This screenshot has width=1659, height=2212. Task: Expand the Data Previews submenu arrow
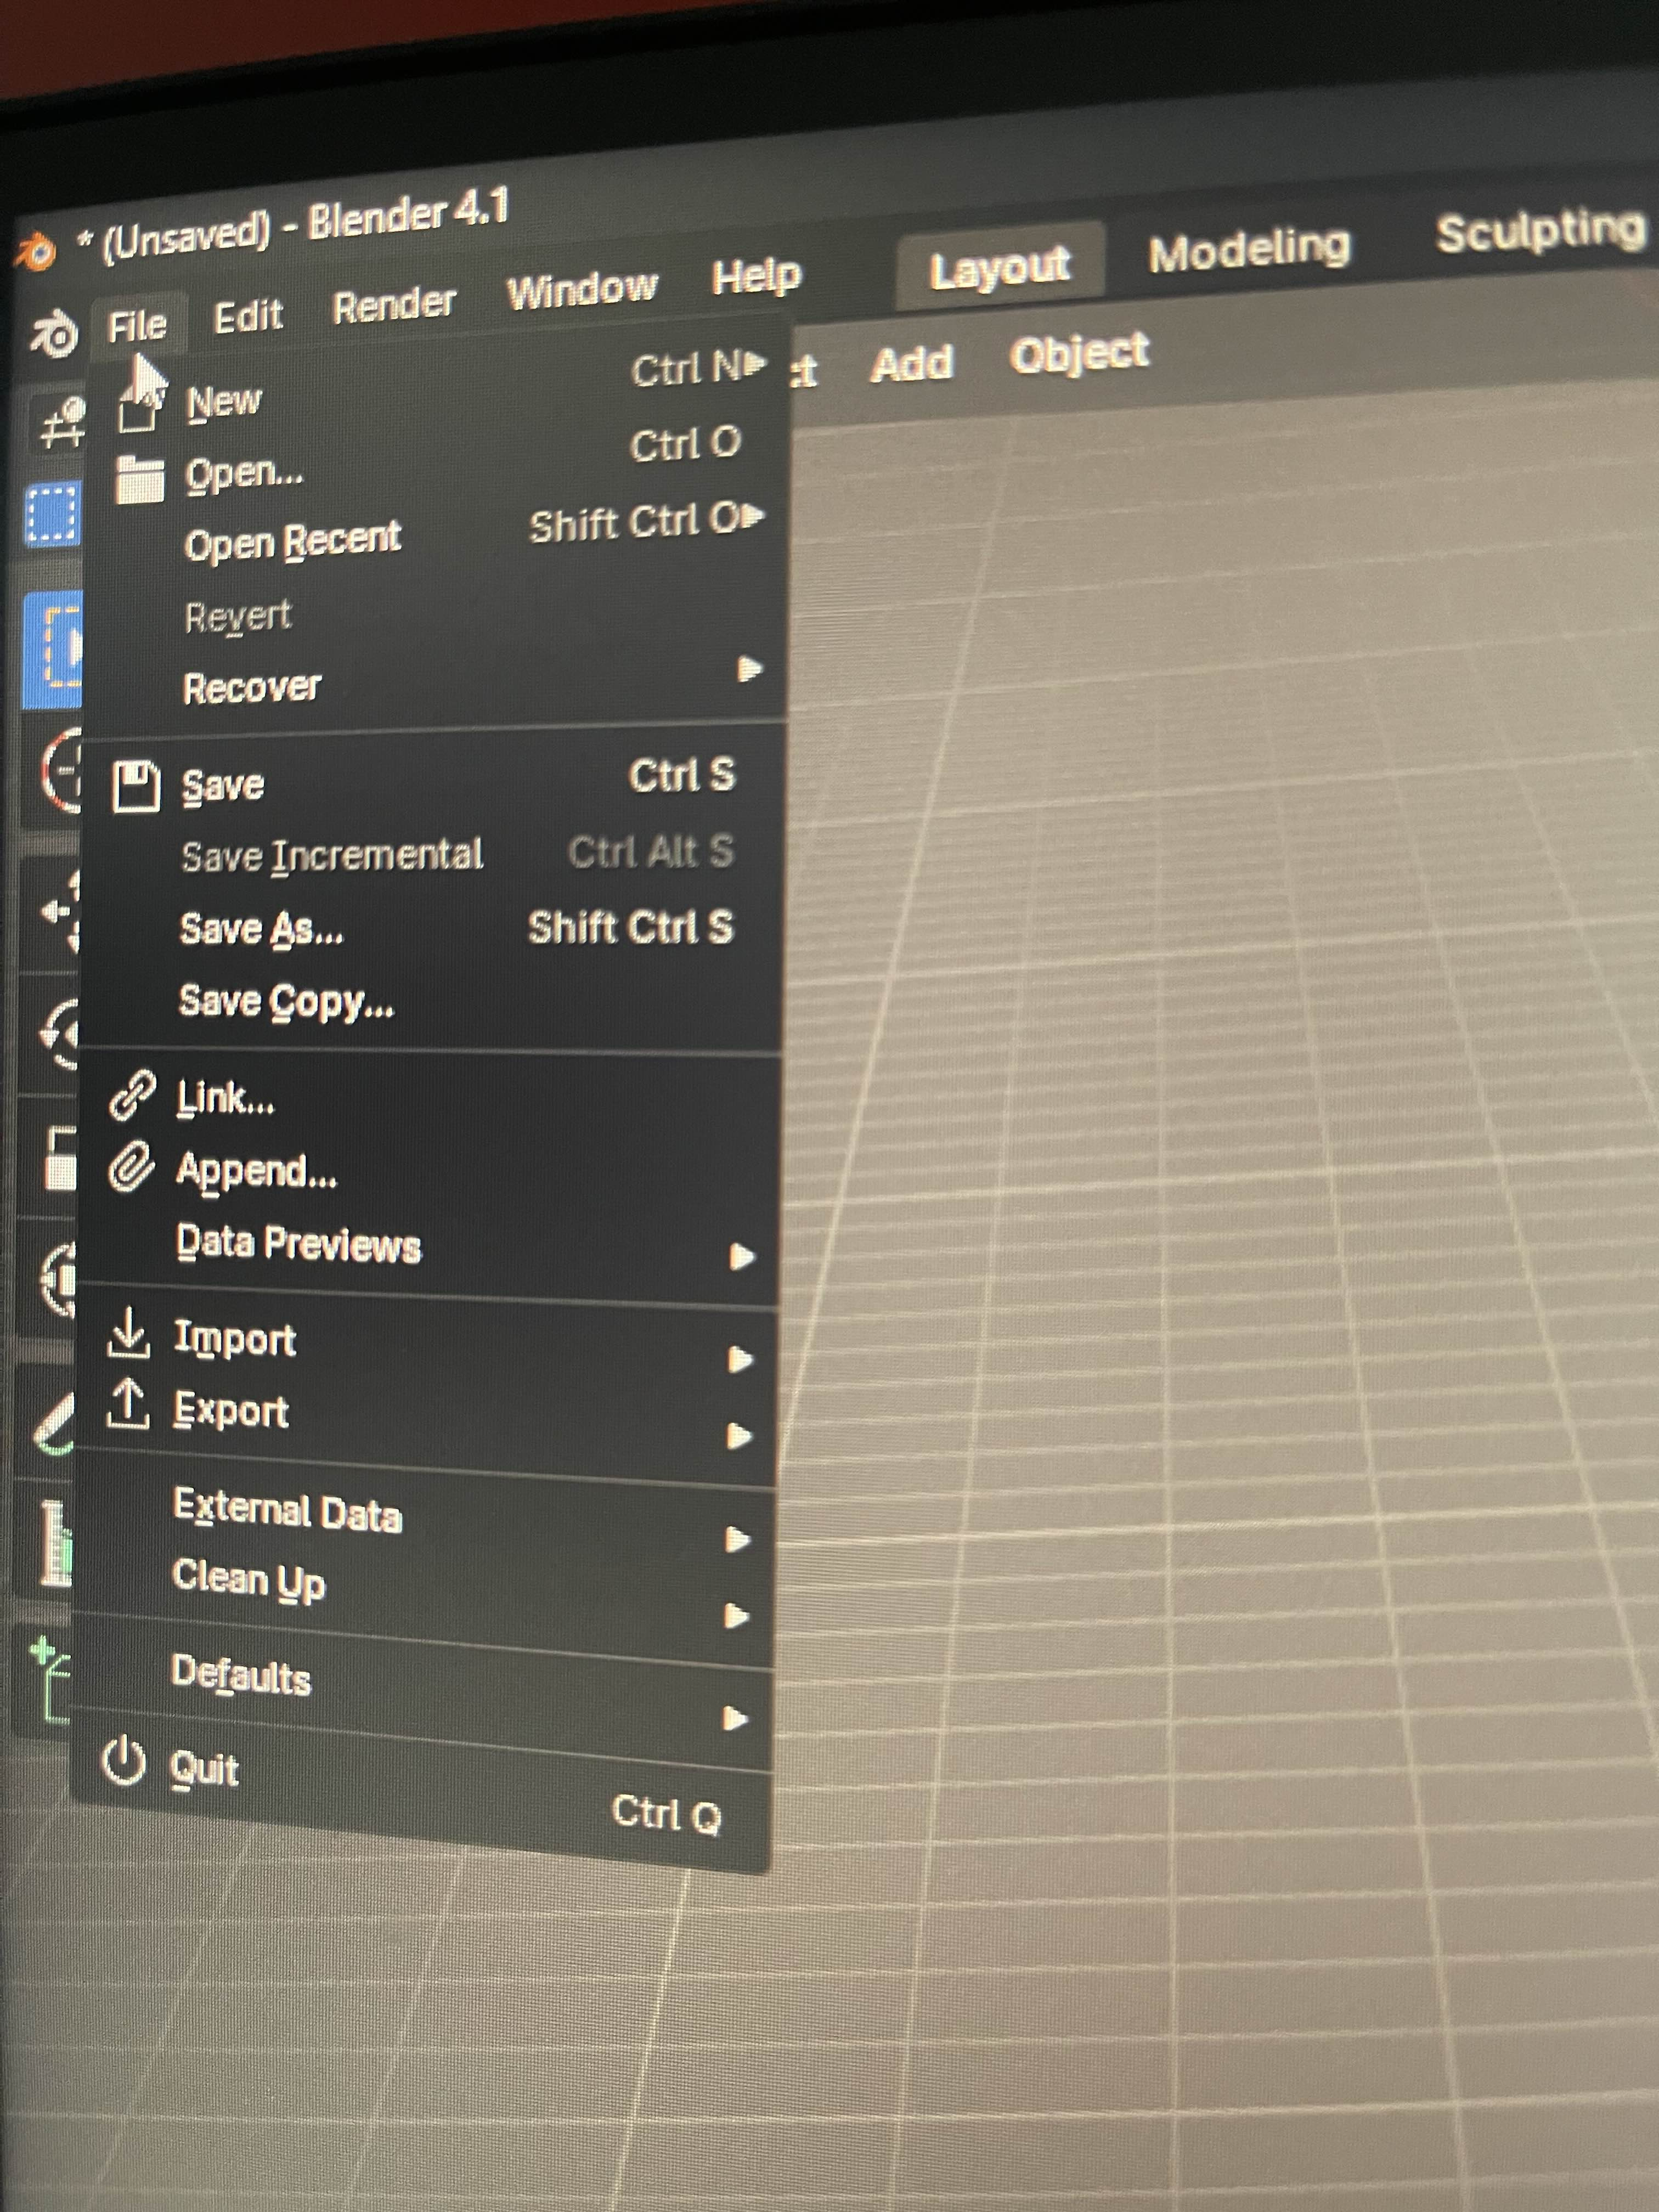(x=741, y=1256)
